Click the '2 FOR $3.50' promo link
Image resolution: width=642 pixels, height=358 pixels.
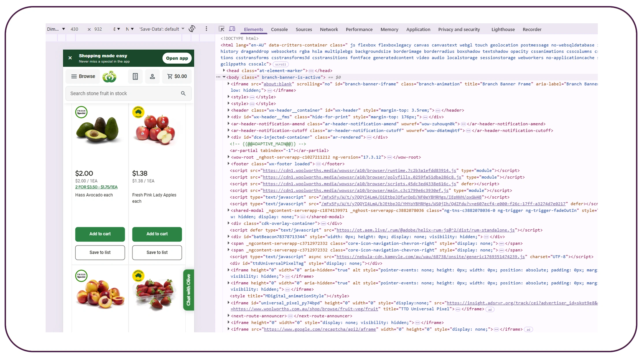pos(96,187)
